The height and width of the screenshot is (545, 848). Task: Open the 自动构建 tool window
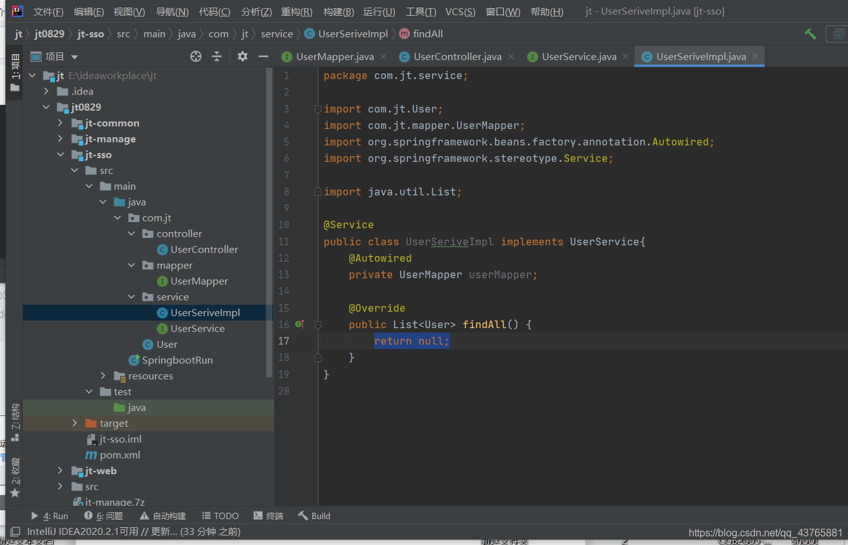[162, 516]
